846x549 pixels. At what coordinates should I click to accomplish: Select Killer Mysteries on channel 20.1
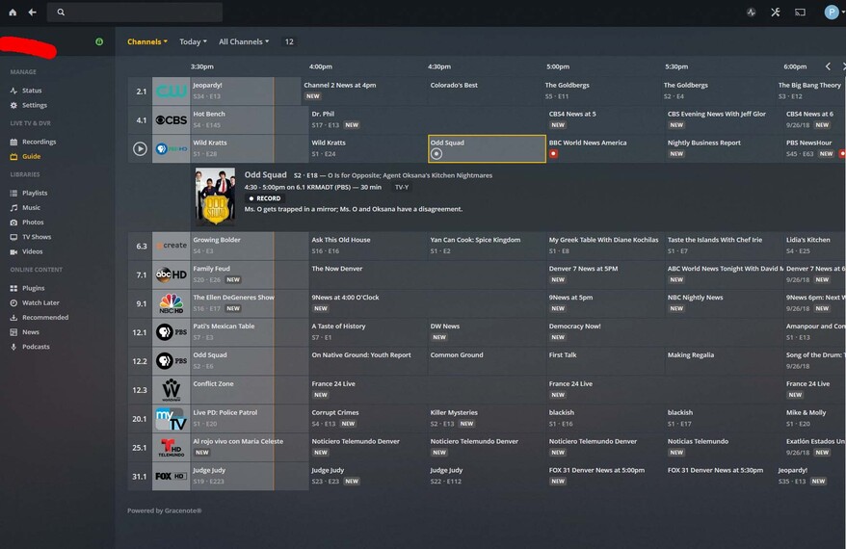[x=487, y=418]
